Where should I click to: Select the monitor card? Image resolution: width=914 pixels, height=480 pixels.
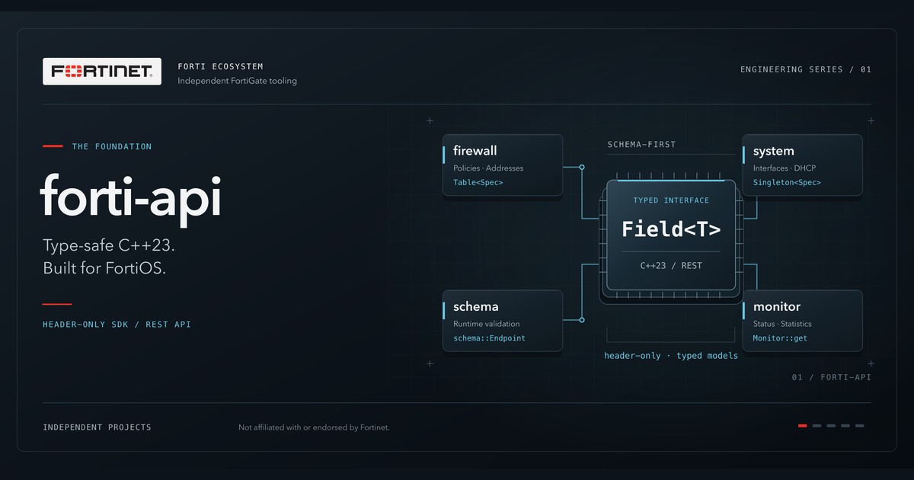click(x=803, y=321)
